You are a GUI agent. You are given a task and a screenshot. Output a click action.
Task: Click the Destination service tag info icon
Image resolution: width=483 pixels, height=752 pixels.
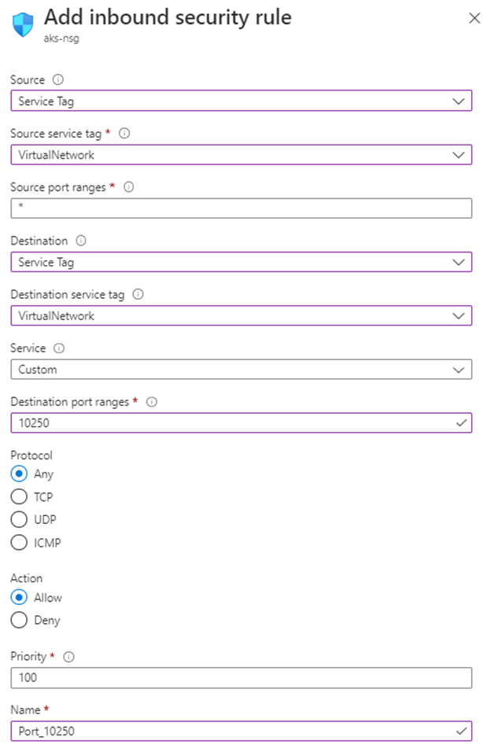(136, 294)
